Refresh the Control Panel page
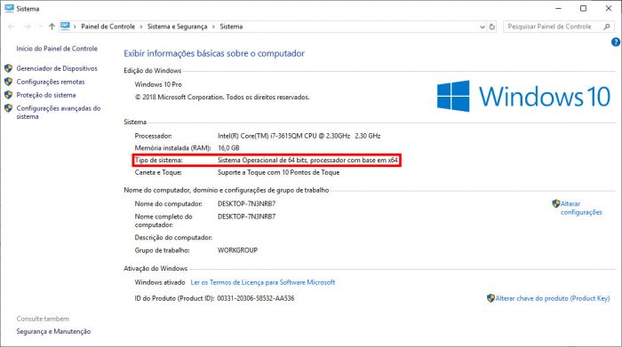This screenshot has width=622, height=347. 492,27
